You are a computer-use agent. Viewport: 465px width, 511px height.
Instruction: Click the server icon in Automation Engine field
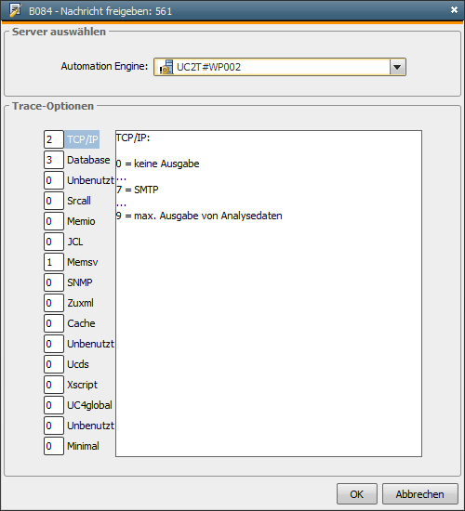166,67
